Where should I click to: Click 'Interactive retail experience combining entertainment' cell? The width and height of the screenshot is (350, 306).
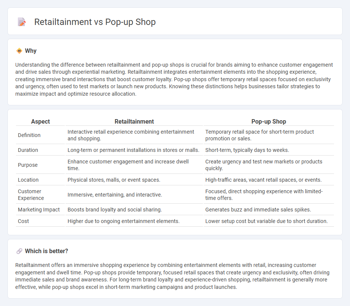click(134, 135)
